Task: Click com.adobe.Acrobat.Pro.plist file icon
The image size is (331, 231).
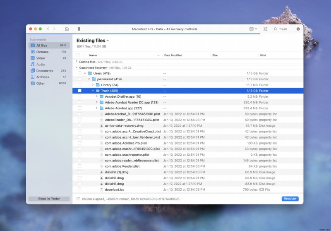Action: click(101, 143)
